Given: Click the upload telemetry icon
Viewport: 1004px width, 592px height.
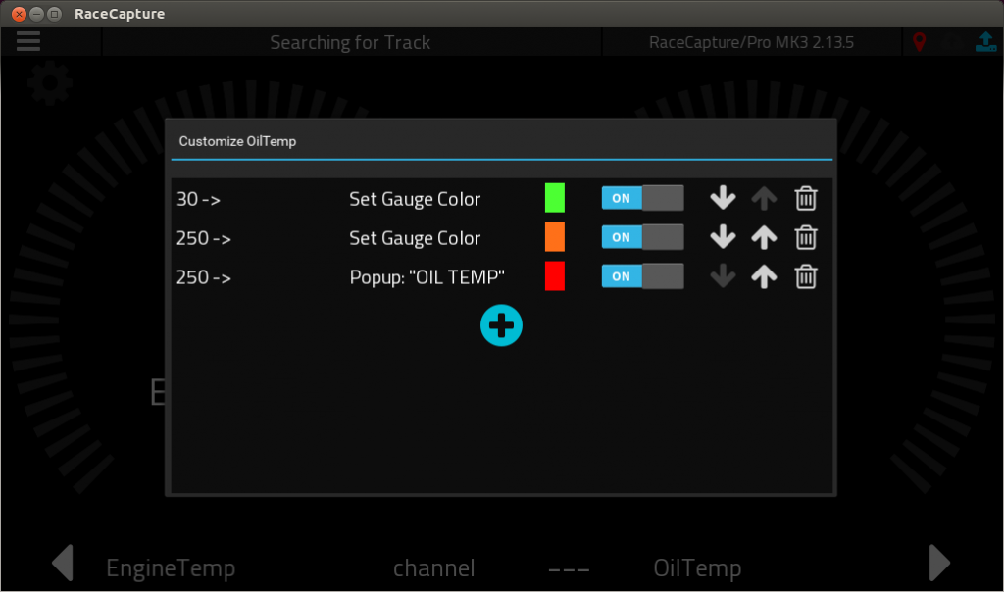Looking at the screenshot, I should tap(986, 41).
